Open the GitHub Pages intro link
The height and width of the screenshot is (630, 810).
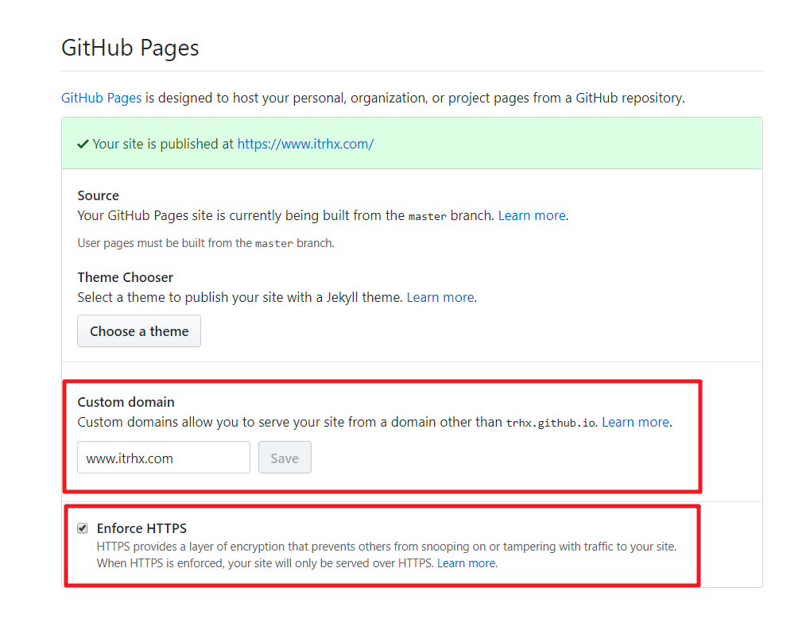(101, 98)
